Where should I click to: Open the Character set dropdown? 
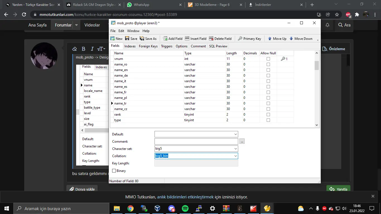pos(236,149)
